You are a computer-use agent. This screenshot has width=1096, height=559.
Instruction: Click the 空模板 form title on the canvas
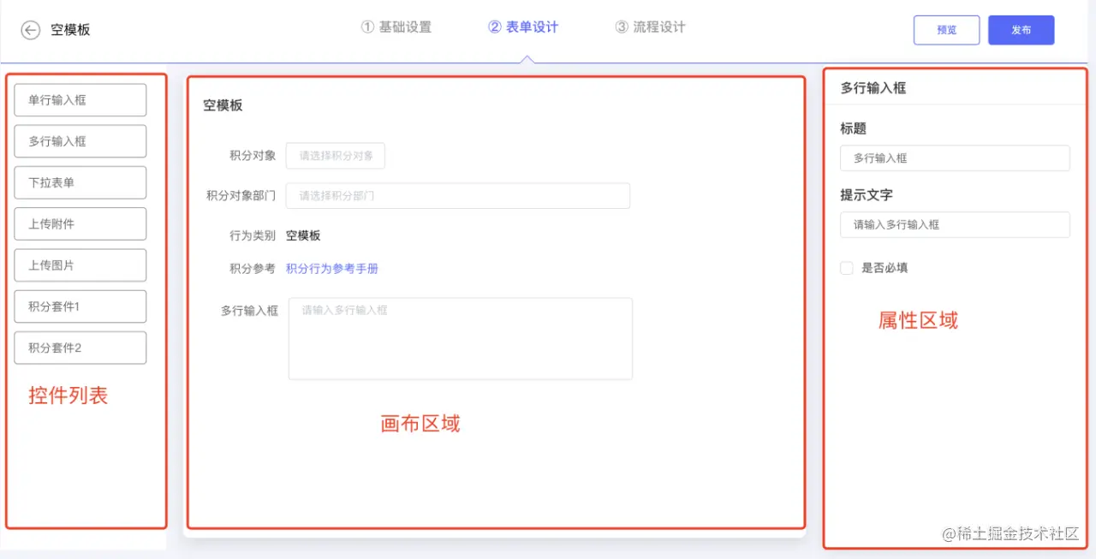click(223, 105)
